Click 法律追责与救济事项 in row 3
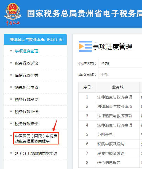 tap(115, 116)
